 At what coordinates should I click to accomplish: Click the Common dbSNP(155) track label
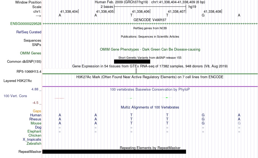pos(24,62)
